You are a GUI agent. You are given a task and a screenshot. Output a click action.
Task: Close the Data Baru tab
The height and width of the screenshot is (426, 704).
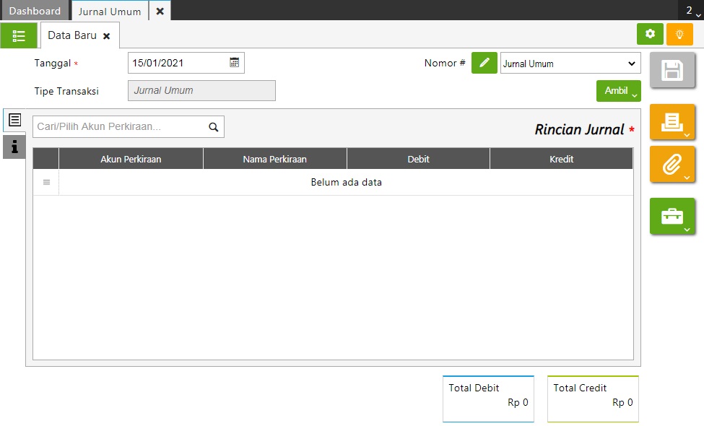[x=106, y=36]
